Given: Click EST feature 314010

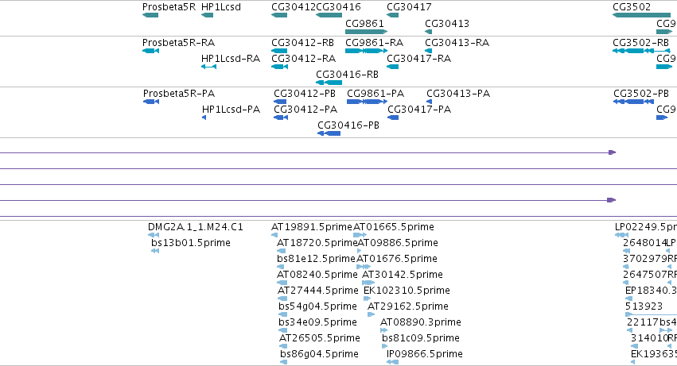Looking at the screenshot, I should click(x=649, y=338).
